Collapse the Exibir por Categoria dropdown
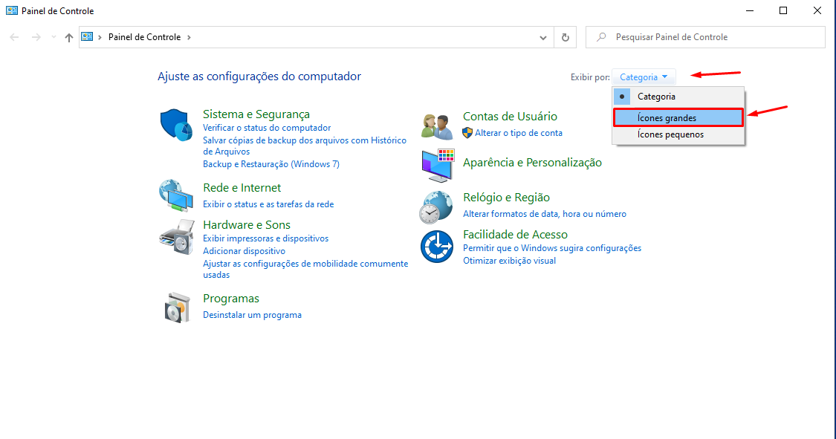This screenshot has width=836, height=439. [x=644, y=77]
